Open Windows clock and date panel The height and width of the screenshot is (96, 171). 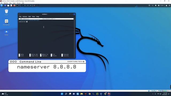(x=165, y=94)
